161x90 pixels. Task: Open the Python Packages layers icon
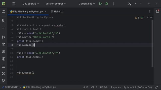[x=4, y=52]
